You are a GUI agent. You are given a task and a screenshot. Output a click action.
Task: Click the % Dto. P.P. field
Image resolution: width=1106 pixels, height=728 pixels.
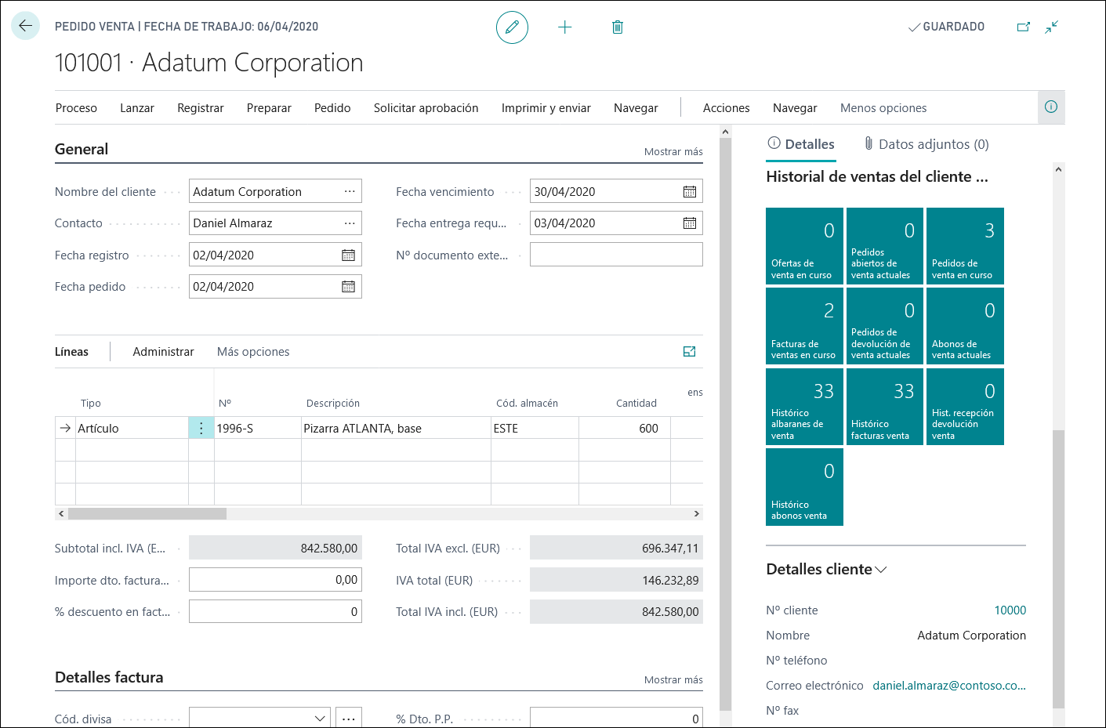click(616, 719)
